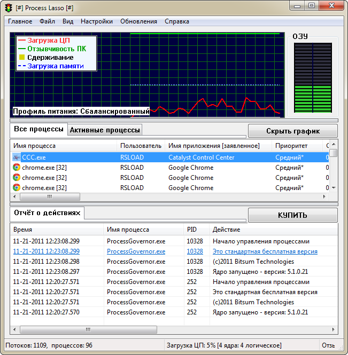348x355 pixels.
Task: Switch to the Все процессы tab
Action: [38, 129]
